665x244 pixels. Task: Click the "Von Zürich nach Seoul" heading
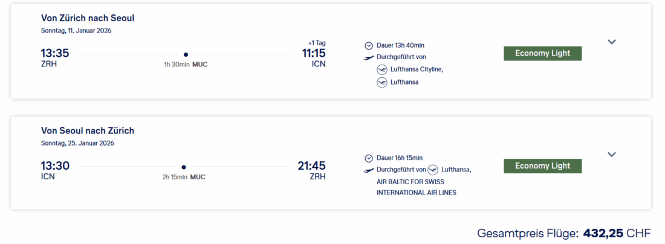point(88,18)
